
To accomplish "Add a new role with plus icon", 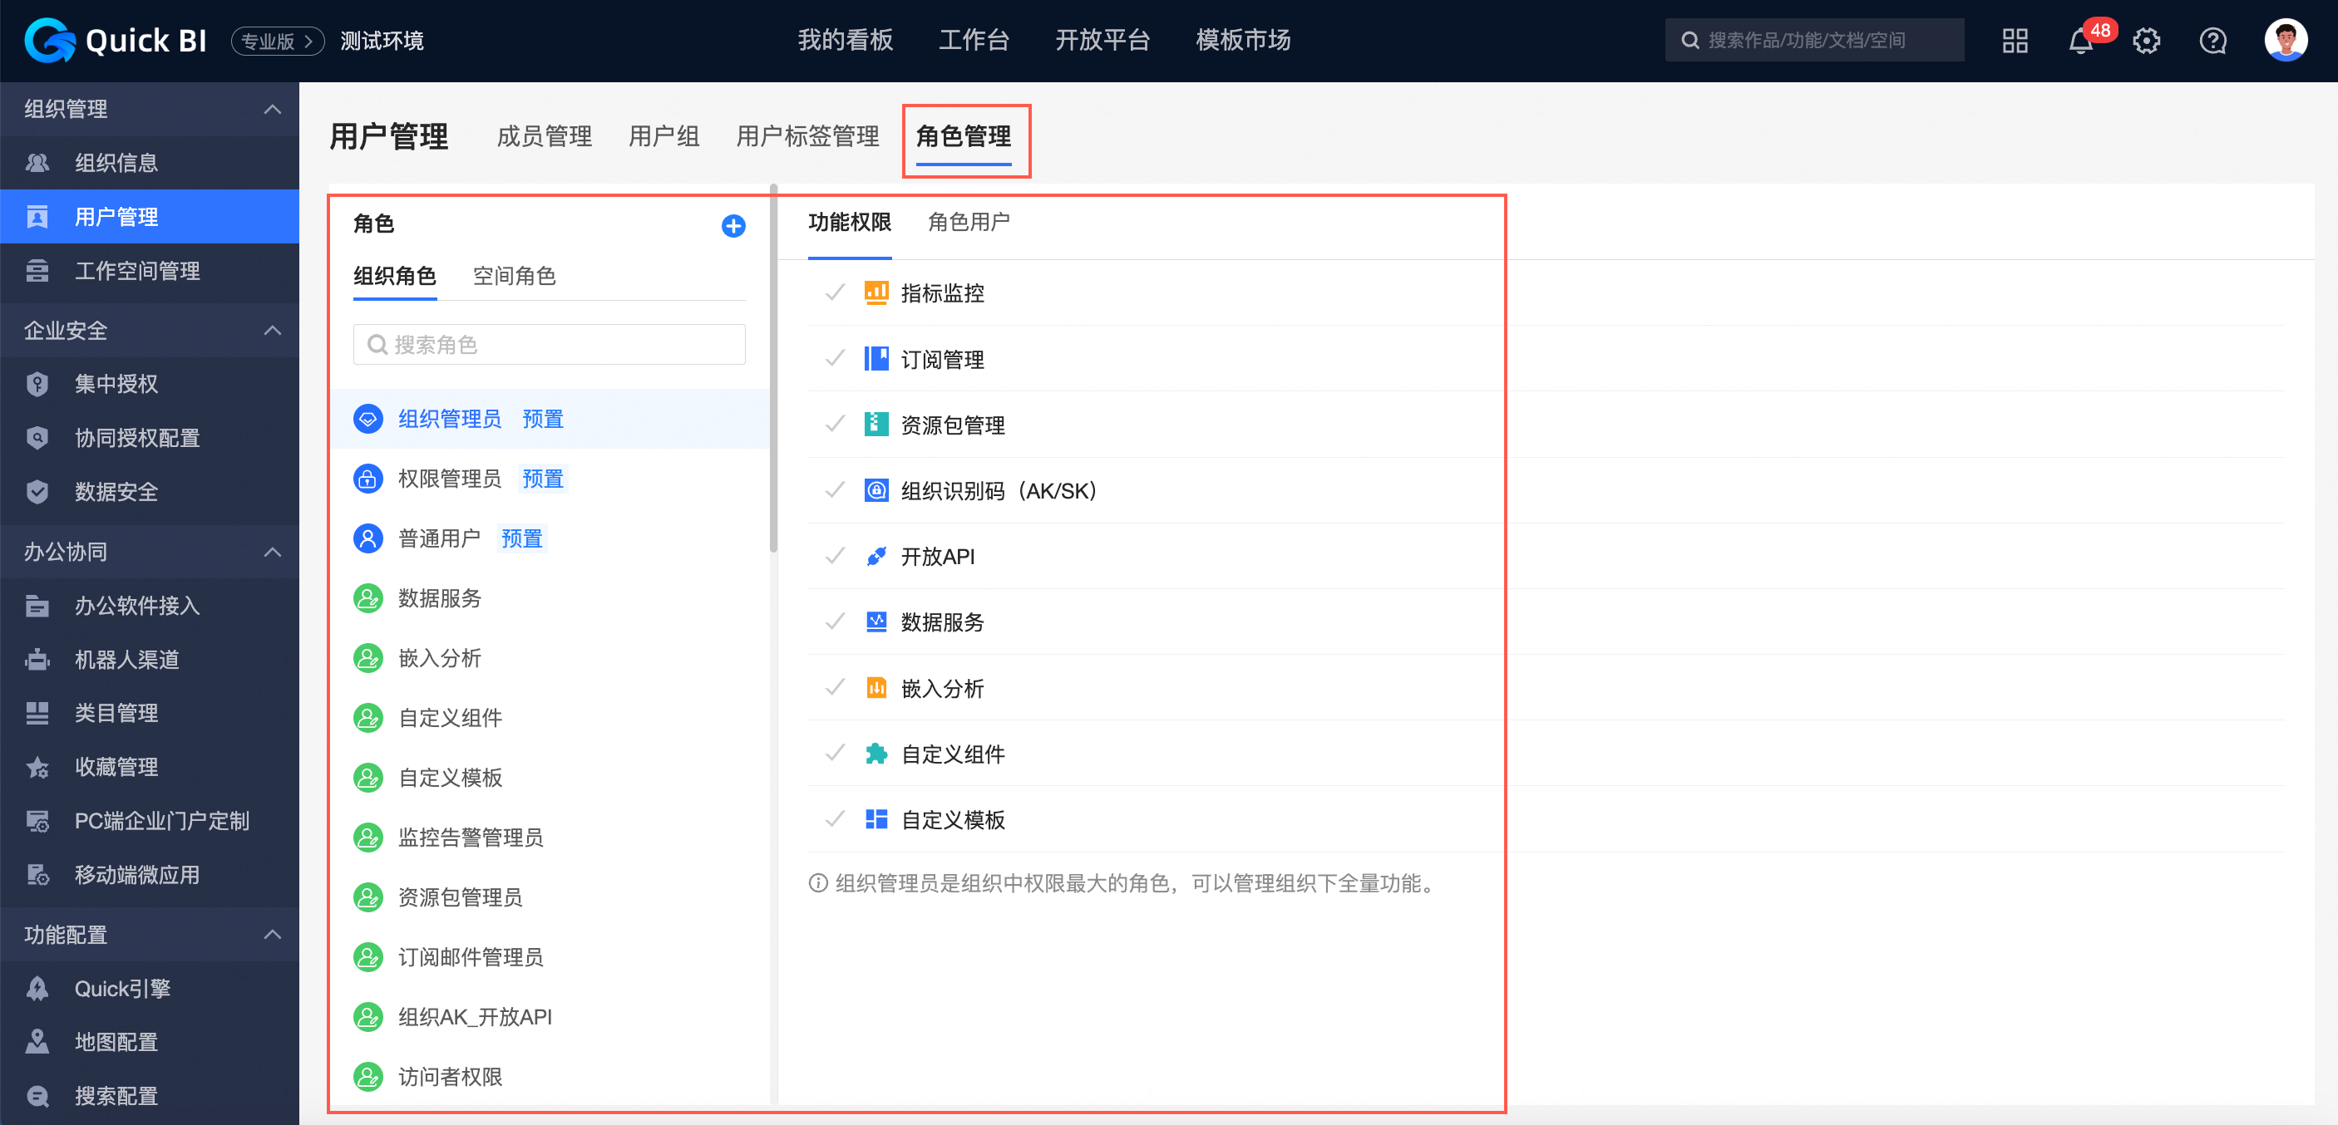I will click(x=733, y=226).
